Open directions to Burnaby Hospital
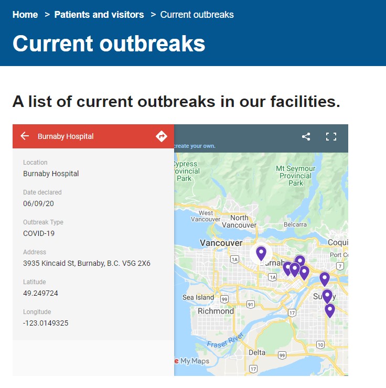Viewport: 386px width, 388px height. pos(162,136)
